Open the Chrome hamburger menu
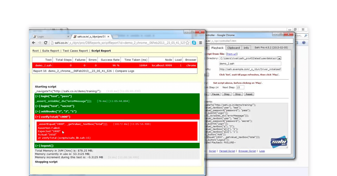Image resolution: width=337 pixels, height=176 pixels. pyautogui.click(x=201, y=43)
